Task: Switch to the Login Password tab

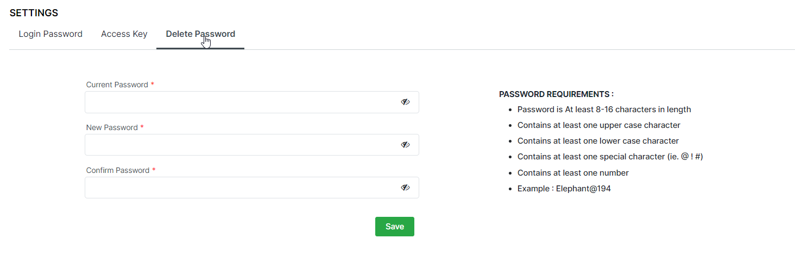Action: pos(51,34)
